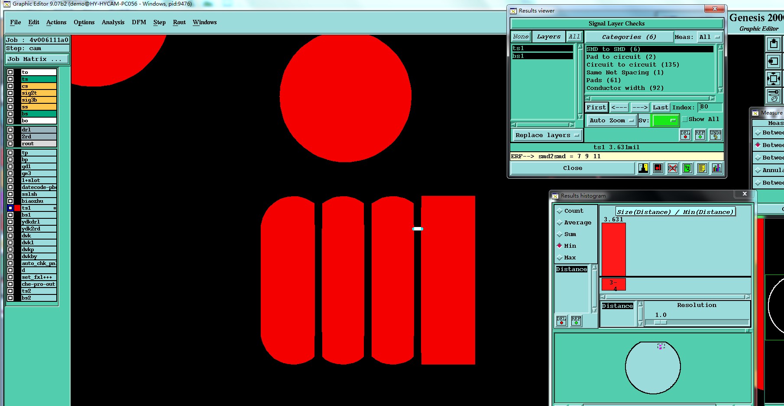
Task: Toggle visibility box for layer bs1
Action: [10, 215]
